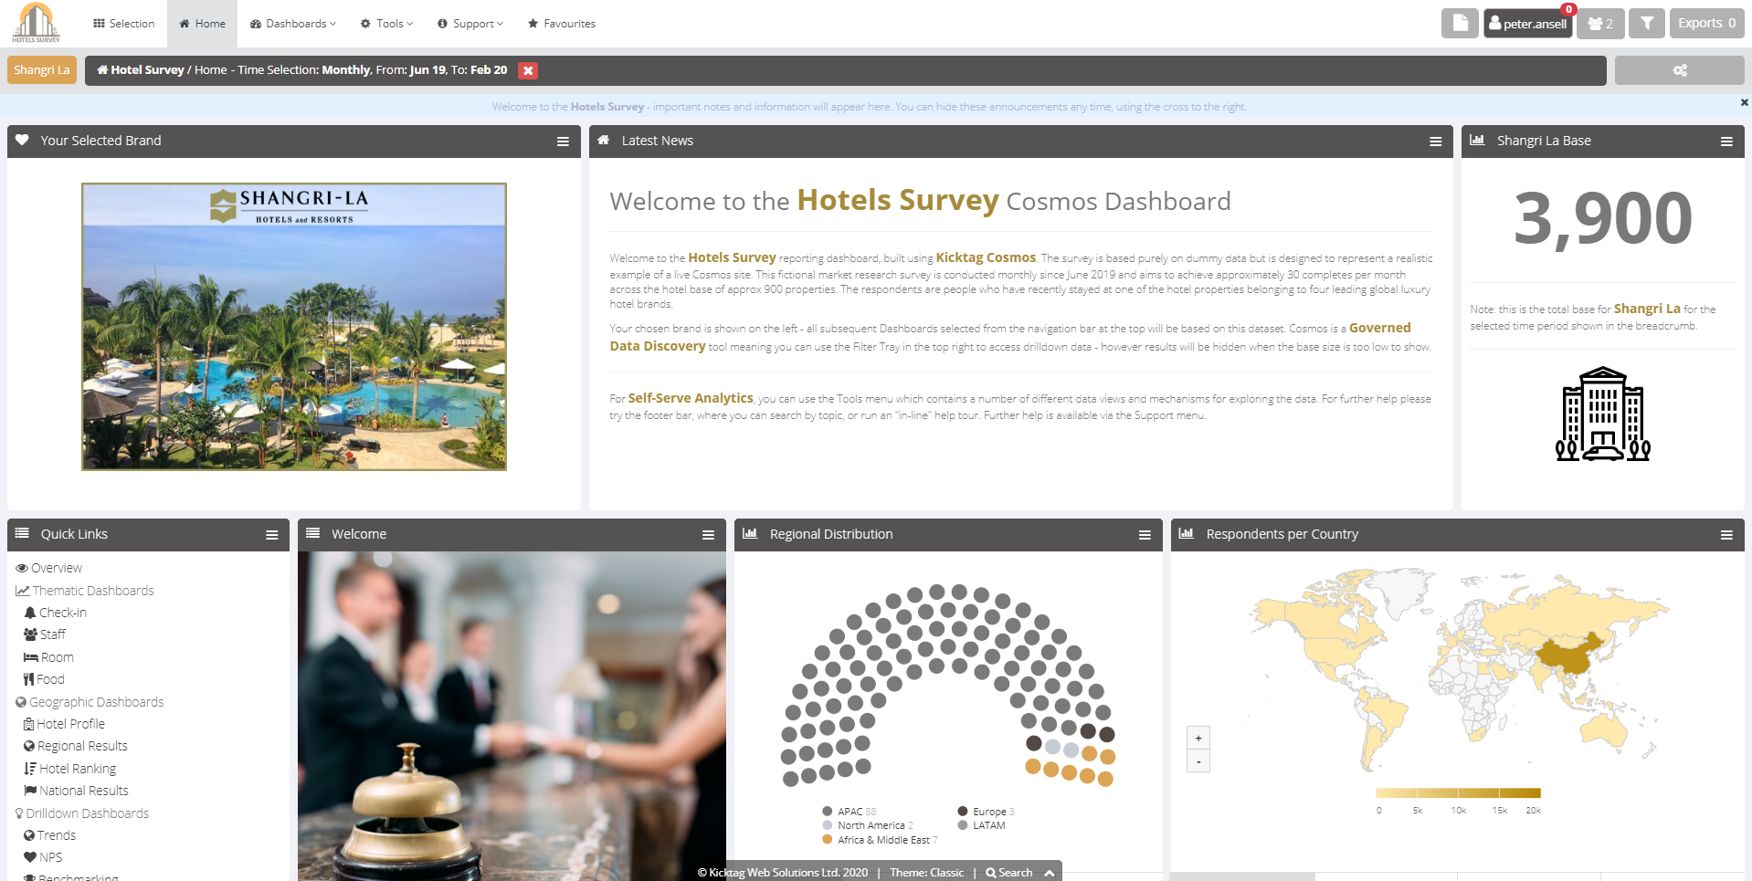Open Respondents per Country panel menu

click(x=1726, y=535)
